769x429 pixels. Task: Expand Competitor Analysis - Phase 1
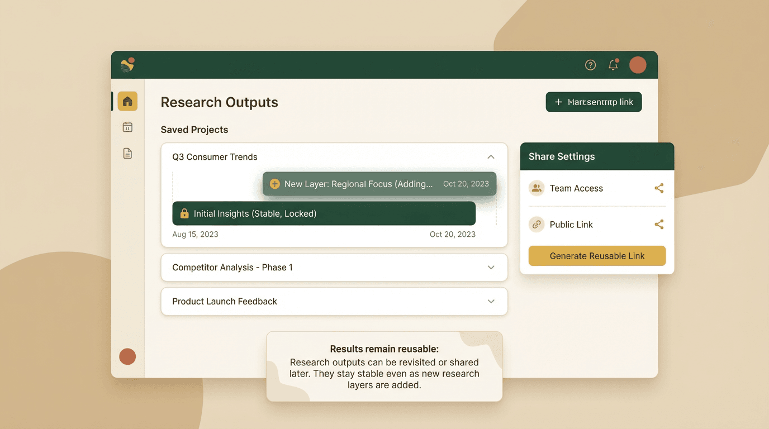(x=491, y=268)
